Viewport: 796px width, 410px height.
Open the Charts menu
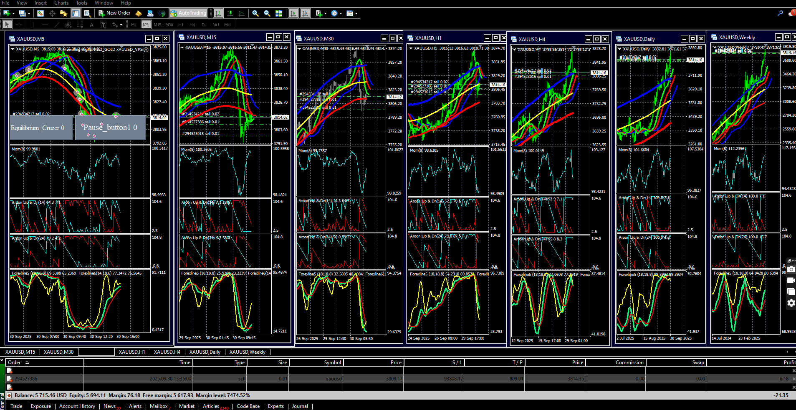pyautogui.click(x=61, y=3)
